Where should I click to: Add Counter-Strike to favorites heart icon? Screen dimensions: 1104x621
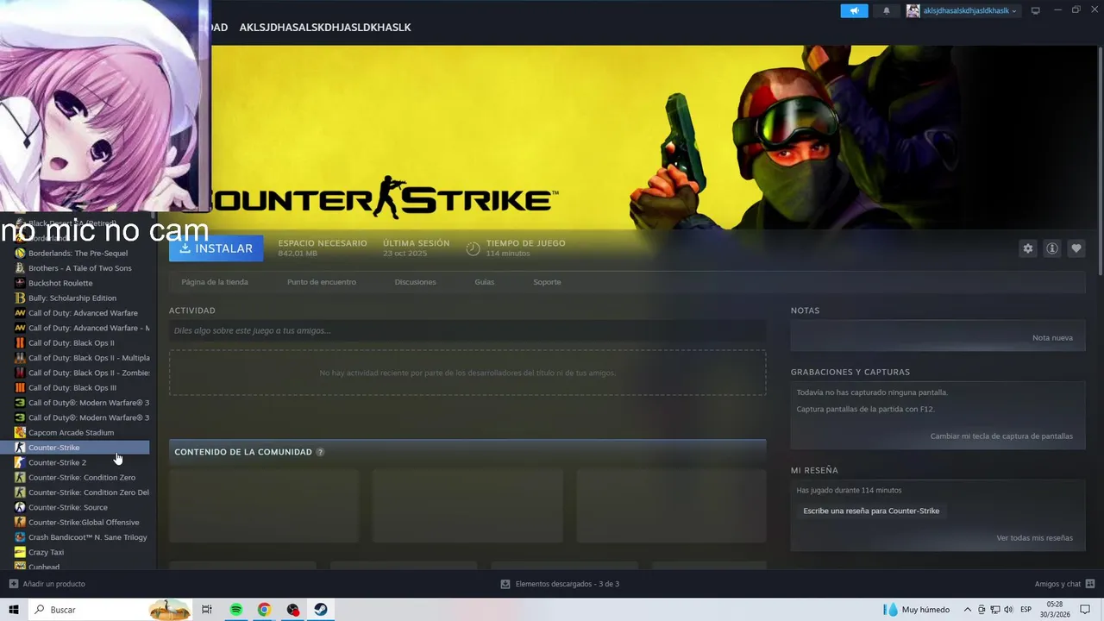pos(1076,248)
